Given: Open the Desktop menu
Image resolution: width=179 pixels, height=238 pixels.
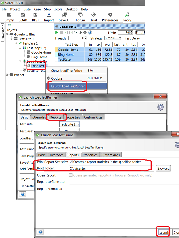Looking at the screenshot, I should (72, 9).
